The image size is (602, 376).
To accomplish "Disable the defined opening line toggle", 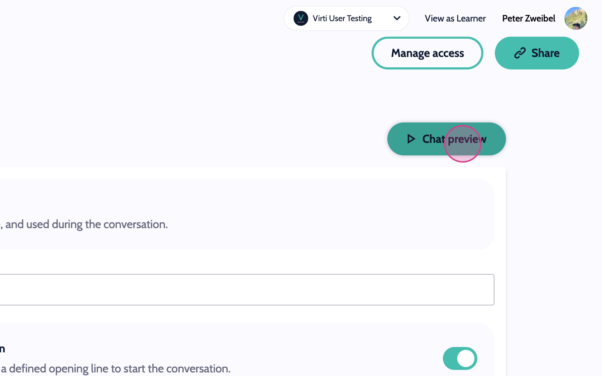I will (460, 358).
